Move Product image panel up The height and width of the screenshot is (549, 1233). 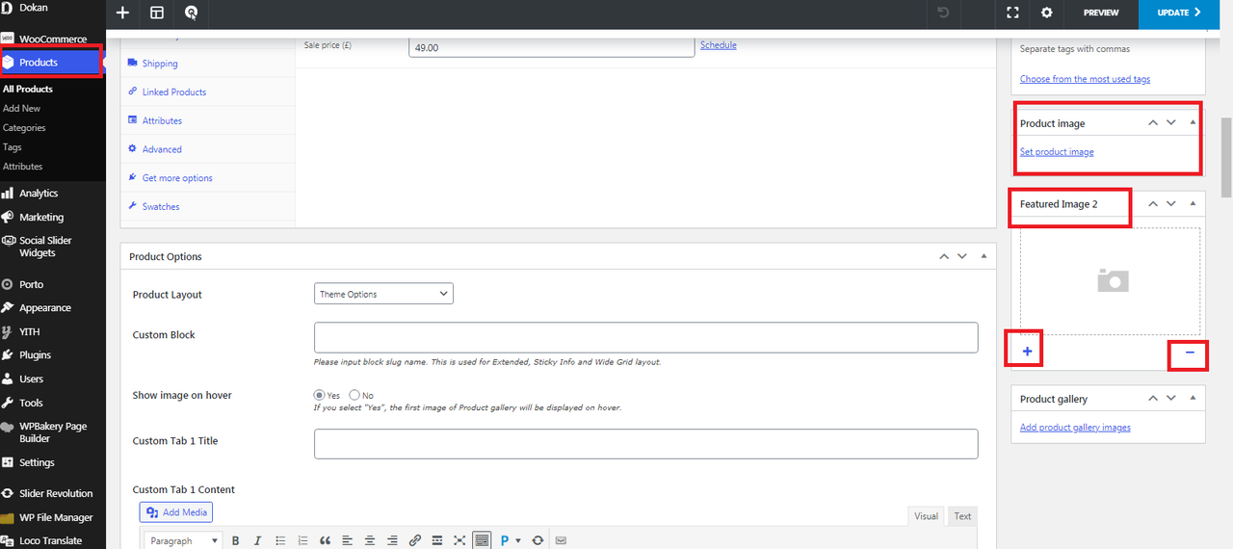1153,122
